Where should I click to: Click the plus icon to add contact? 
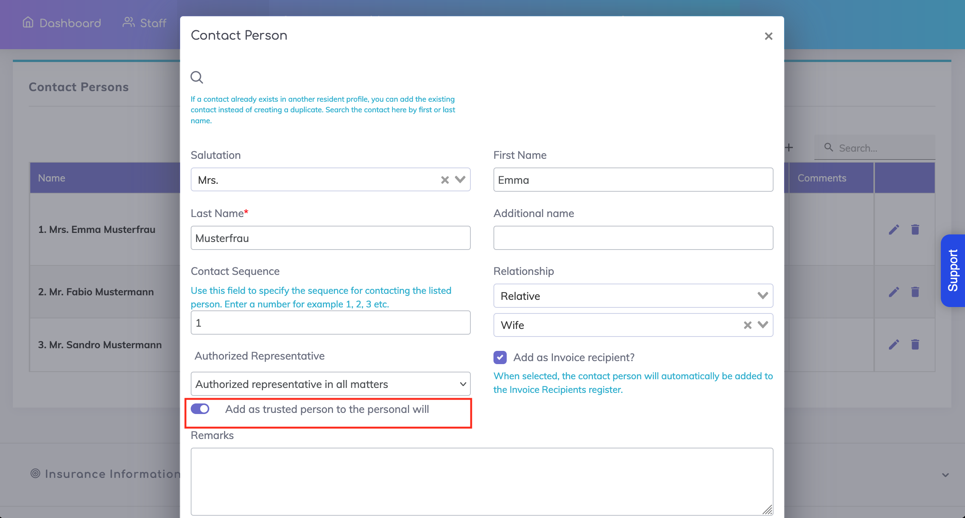point(789,147)
